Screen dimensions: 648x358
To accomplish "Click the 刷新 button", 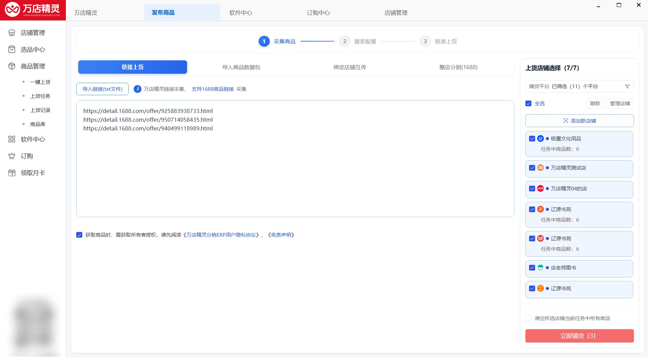I will coord(595,103).
